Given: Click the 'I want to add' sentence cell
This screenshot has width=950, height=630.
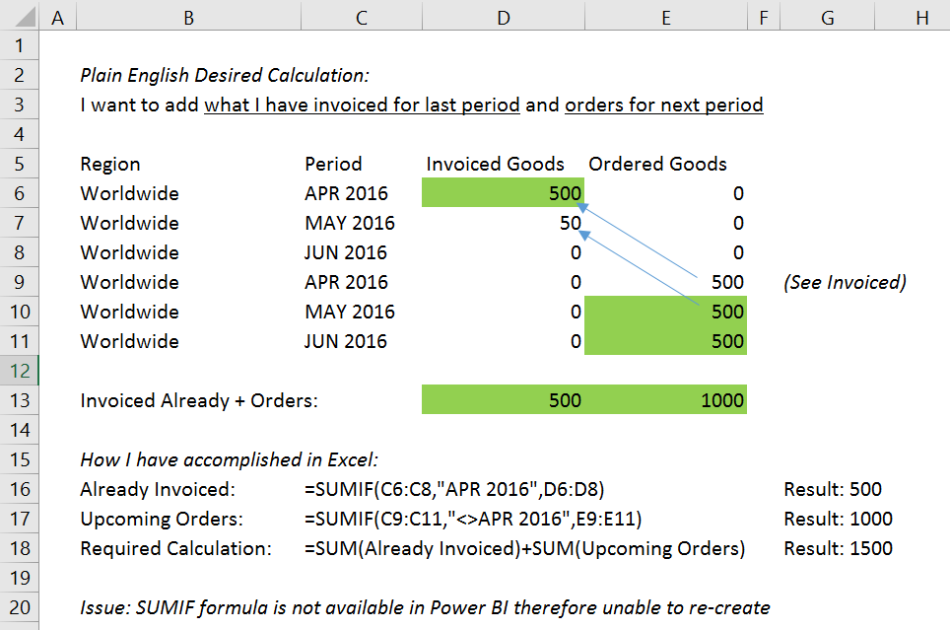Looking at the screenshot, I should (x=422, y=105).
